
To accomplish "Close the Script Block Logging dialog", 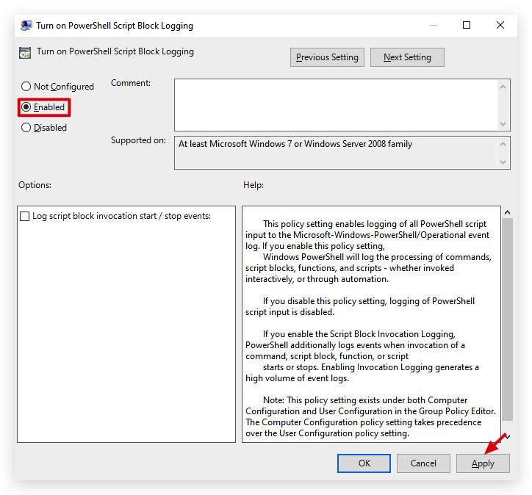I will (x=500, y=25).
